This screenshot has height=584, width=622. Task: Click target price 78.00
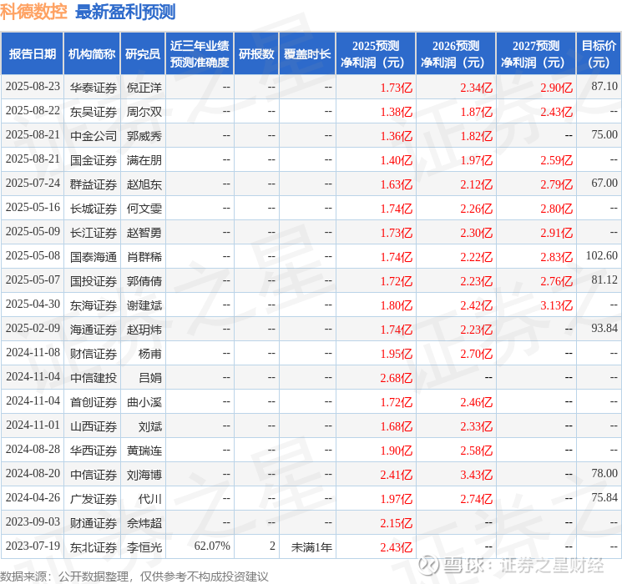tap(604, 473)
